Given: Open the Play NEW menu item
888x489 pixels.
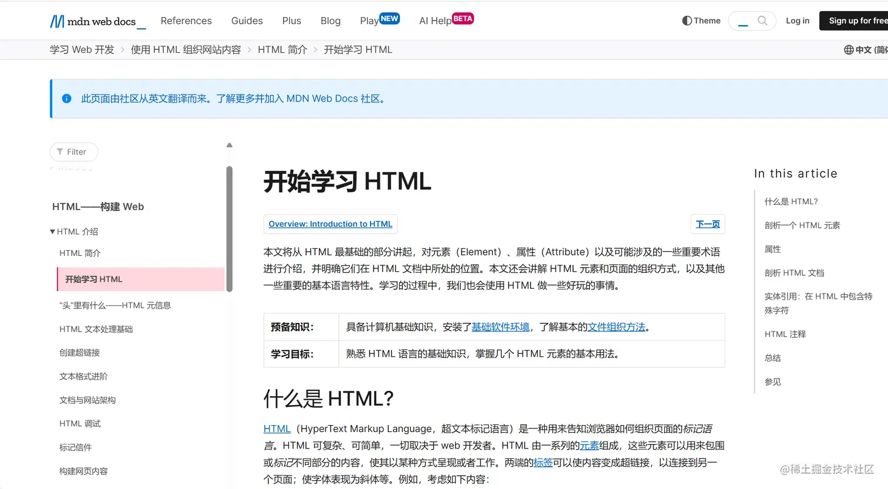Looking at the screenshot, I should pos(379,20).
